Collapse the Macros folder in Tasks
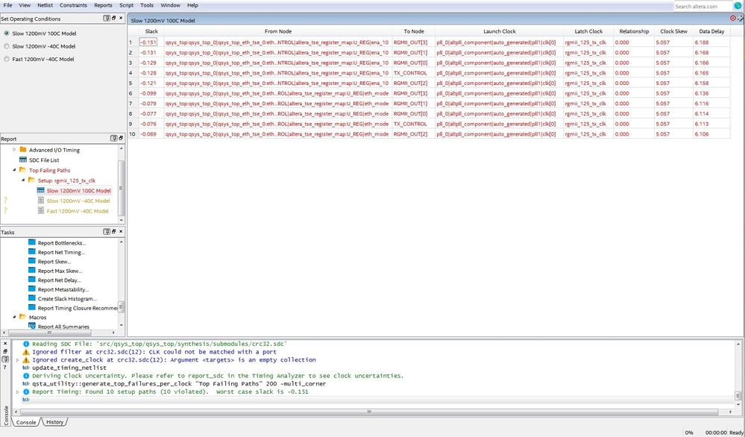Screen dimensions: 745x437 click(x=14, y=317)
